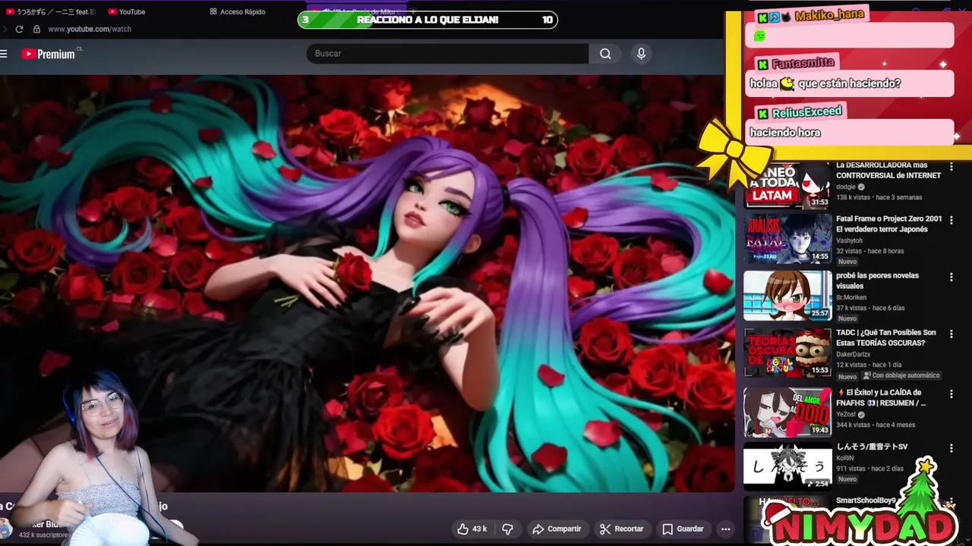The width and height of the screenshot is (972, 546).
Task: Click the address bar site info icon
Action: coord(36,29)
